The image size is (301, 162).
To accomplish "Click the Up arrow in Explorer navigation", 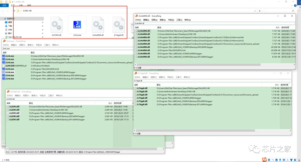I will coord(14,11).
